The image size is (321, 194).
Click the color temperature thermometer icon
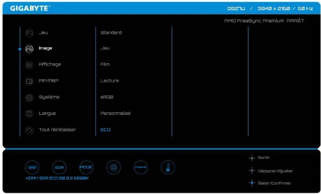coord(168,167)
